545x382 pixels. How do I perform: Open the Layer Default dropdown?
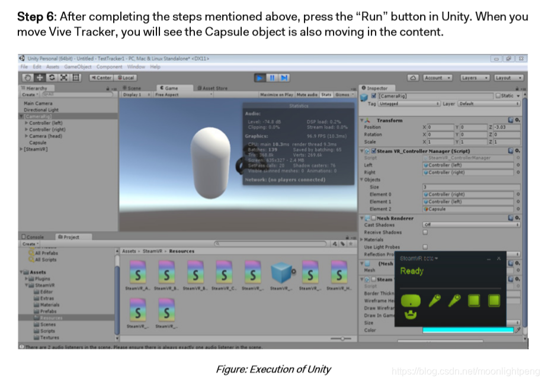[489, 104]
